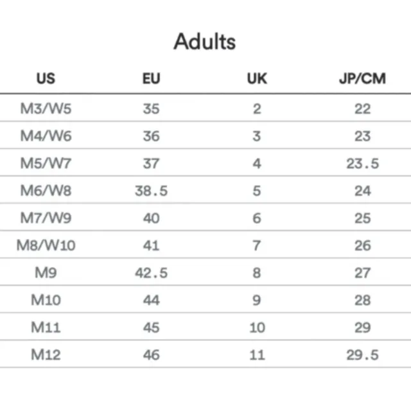Click the M5/W7 size cell
The image size is (411, 411).
(x=46, y=163)
